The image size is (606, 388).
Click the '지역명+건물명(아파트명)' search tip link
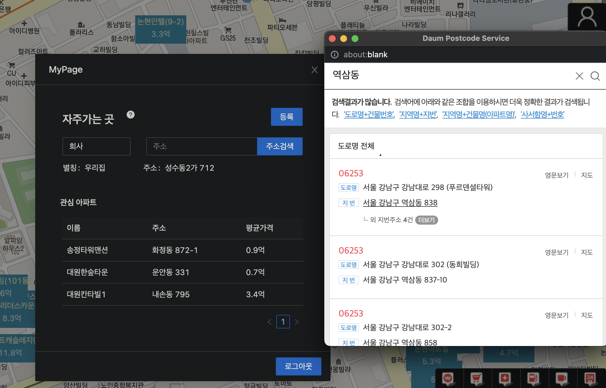coord(478,115)
